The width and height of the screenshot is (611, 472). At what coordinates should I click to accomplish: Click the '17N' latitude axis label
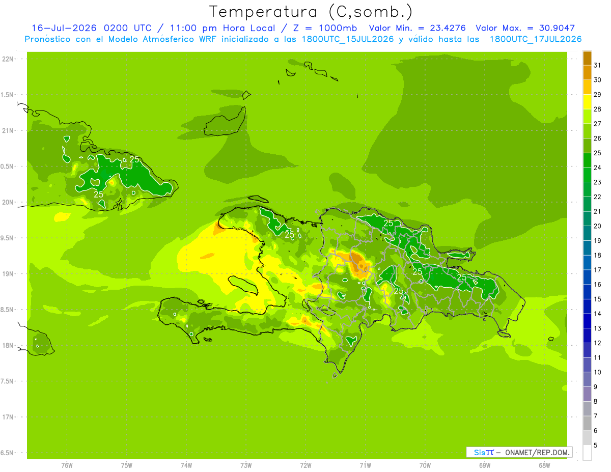click(x=7, y=417)
